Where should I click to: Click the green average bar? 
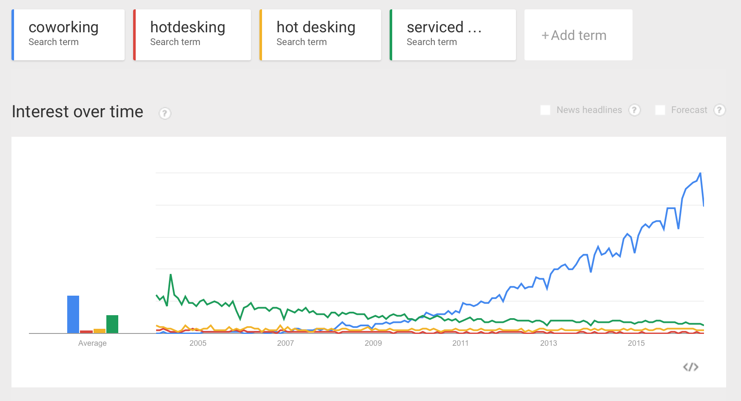[112, 324]
